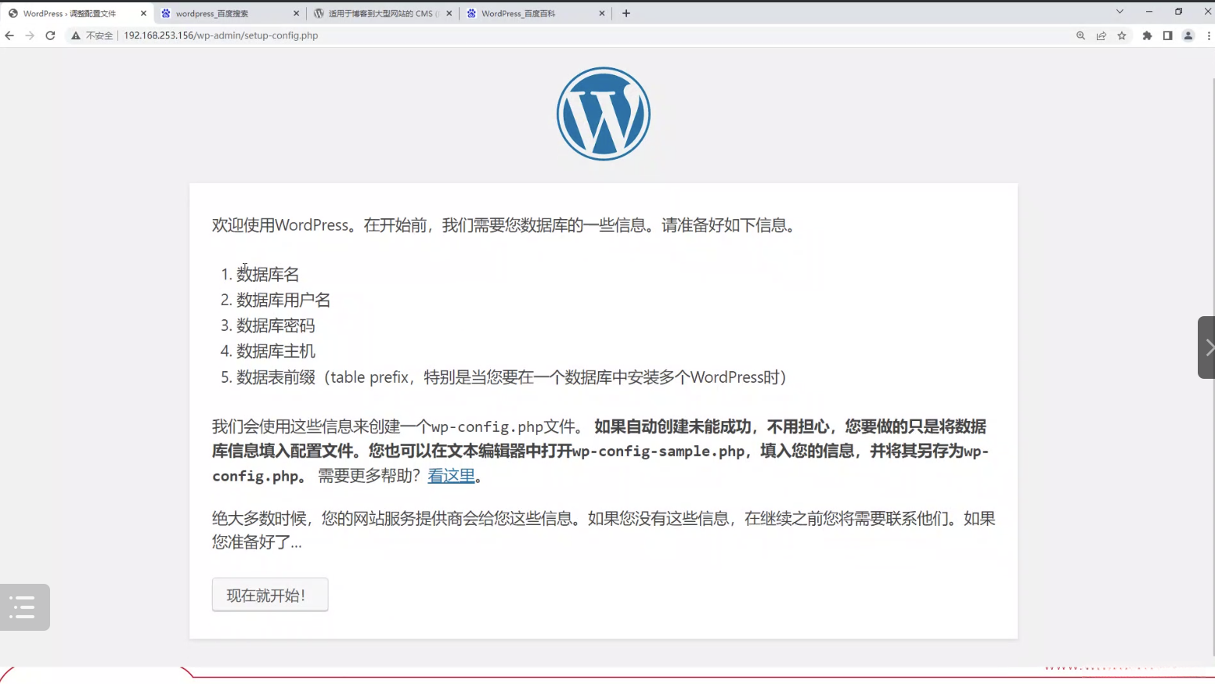Click the 数据库密码 list item
This screenshot has height=684, width=1215.
coord(276,326)
